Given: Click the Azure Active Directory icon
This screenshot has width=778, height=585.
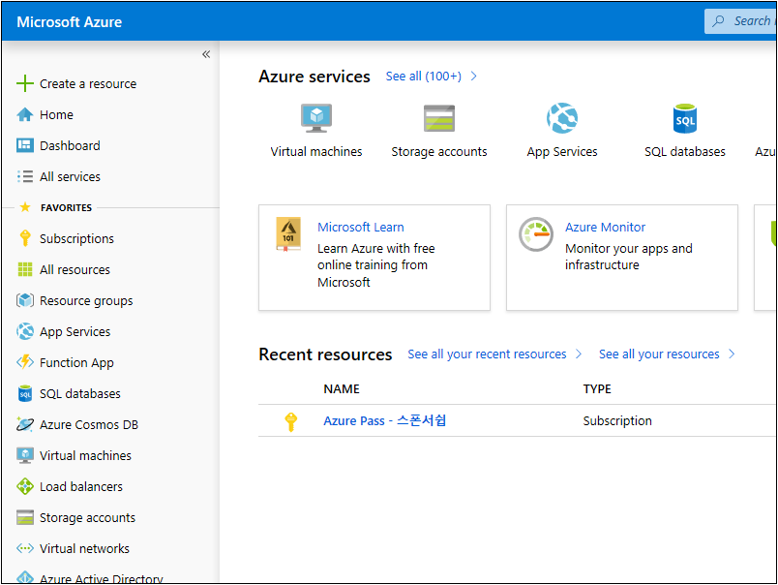Looking at the screenshot, I should coord(25,577).
